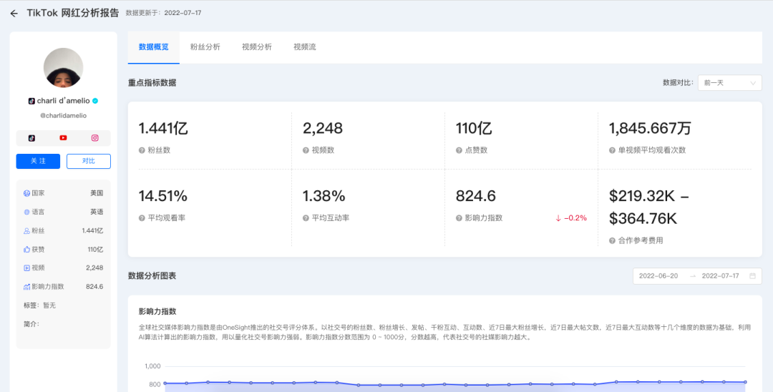Image resolution: width=773 pixels, height=392 pixels.
Task: Click the help icon next to 粉丝数
Action: pos(142,150)
